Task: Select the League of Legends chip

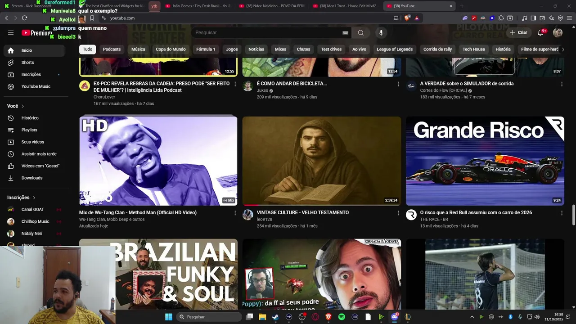Action: (x=395, y=49)
